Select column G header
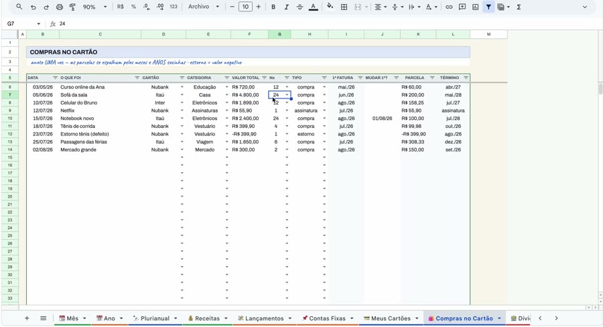 coord(279,34)
